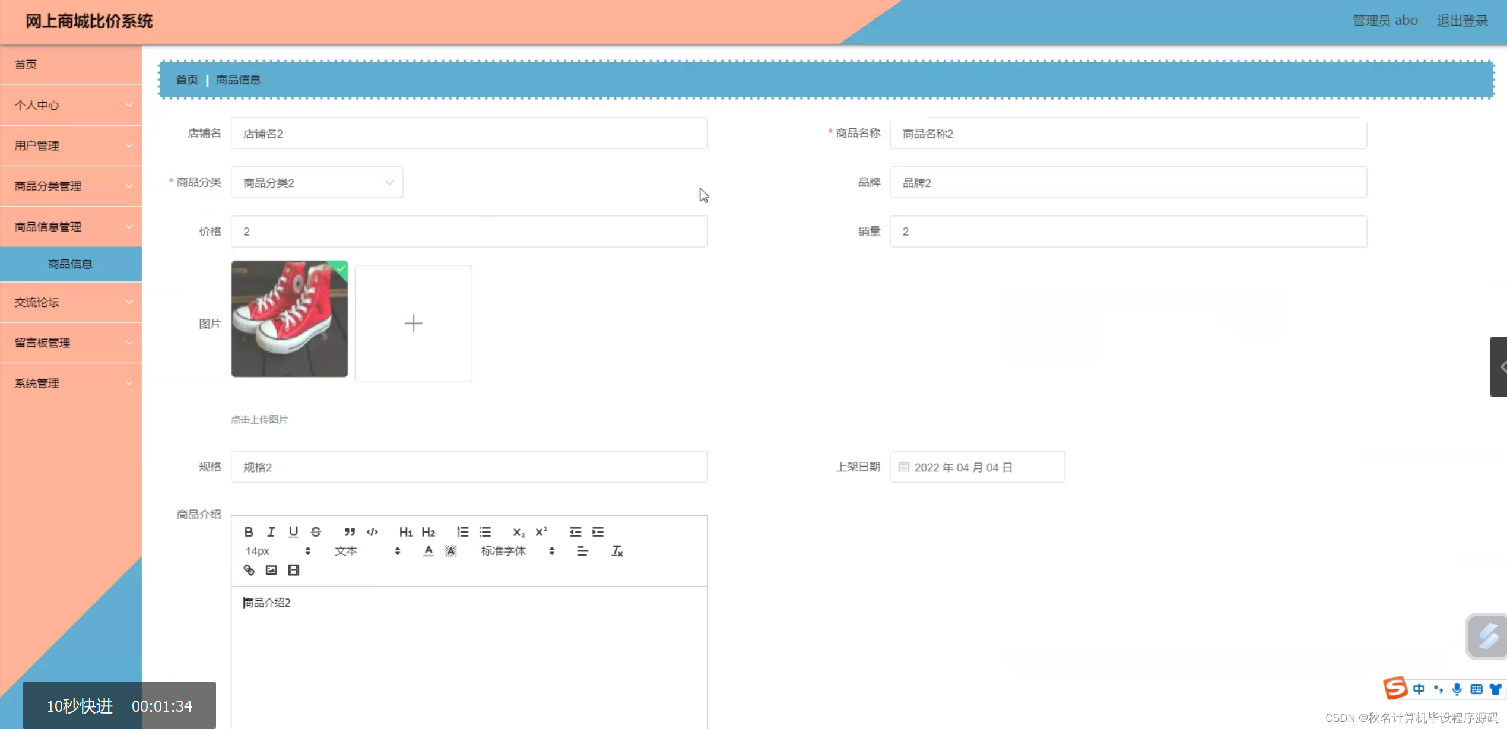Insert a blockquote in the editor
The height and width of the screenshot is (729, 1507).
click(350, 532)
